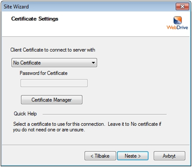The width and height of the screenshot is (192, 167).
Task: Click the Client Certificate to connect label
Action: [x=52, y=50]
